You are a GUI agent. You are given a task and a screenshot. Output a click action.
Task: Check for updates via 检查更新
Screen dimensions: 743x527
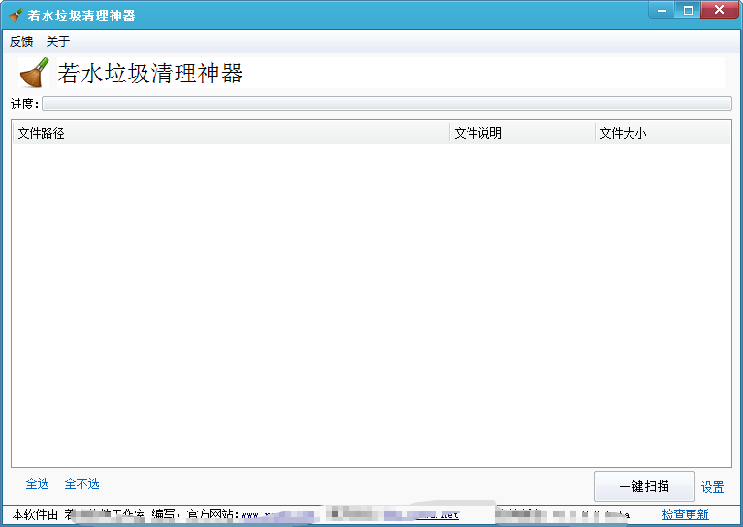[x=685, y=514]
